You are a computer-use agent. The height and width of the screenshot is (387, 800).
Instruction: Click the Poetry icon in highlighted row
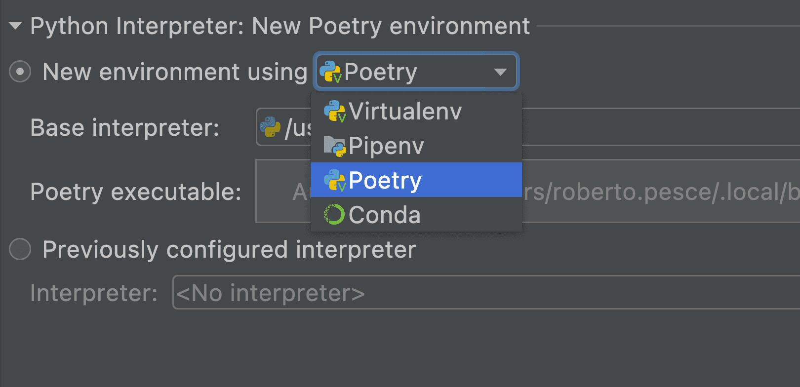click(x=335, y=180)
